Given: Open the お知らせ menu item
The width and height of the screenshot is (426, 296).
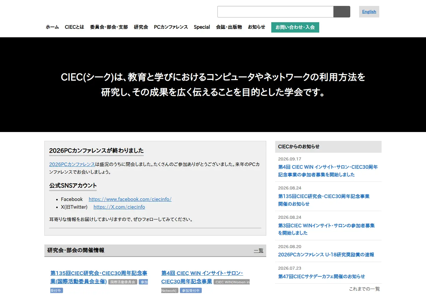Looking at the screenshot, I should [256, 27].
